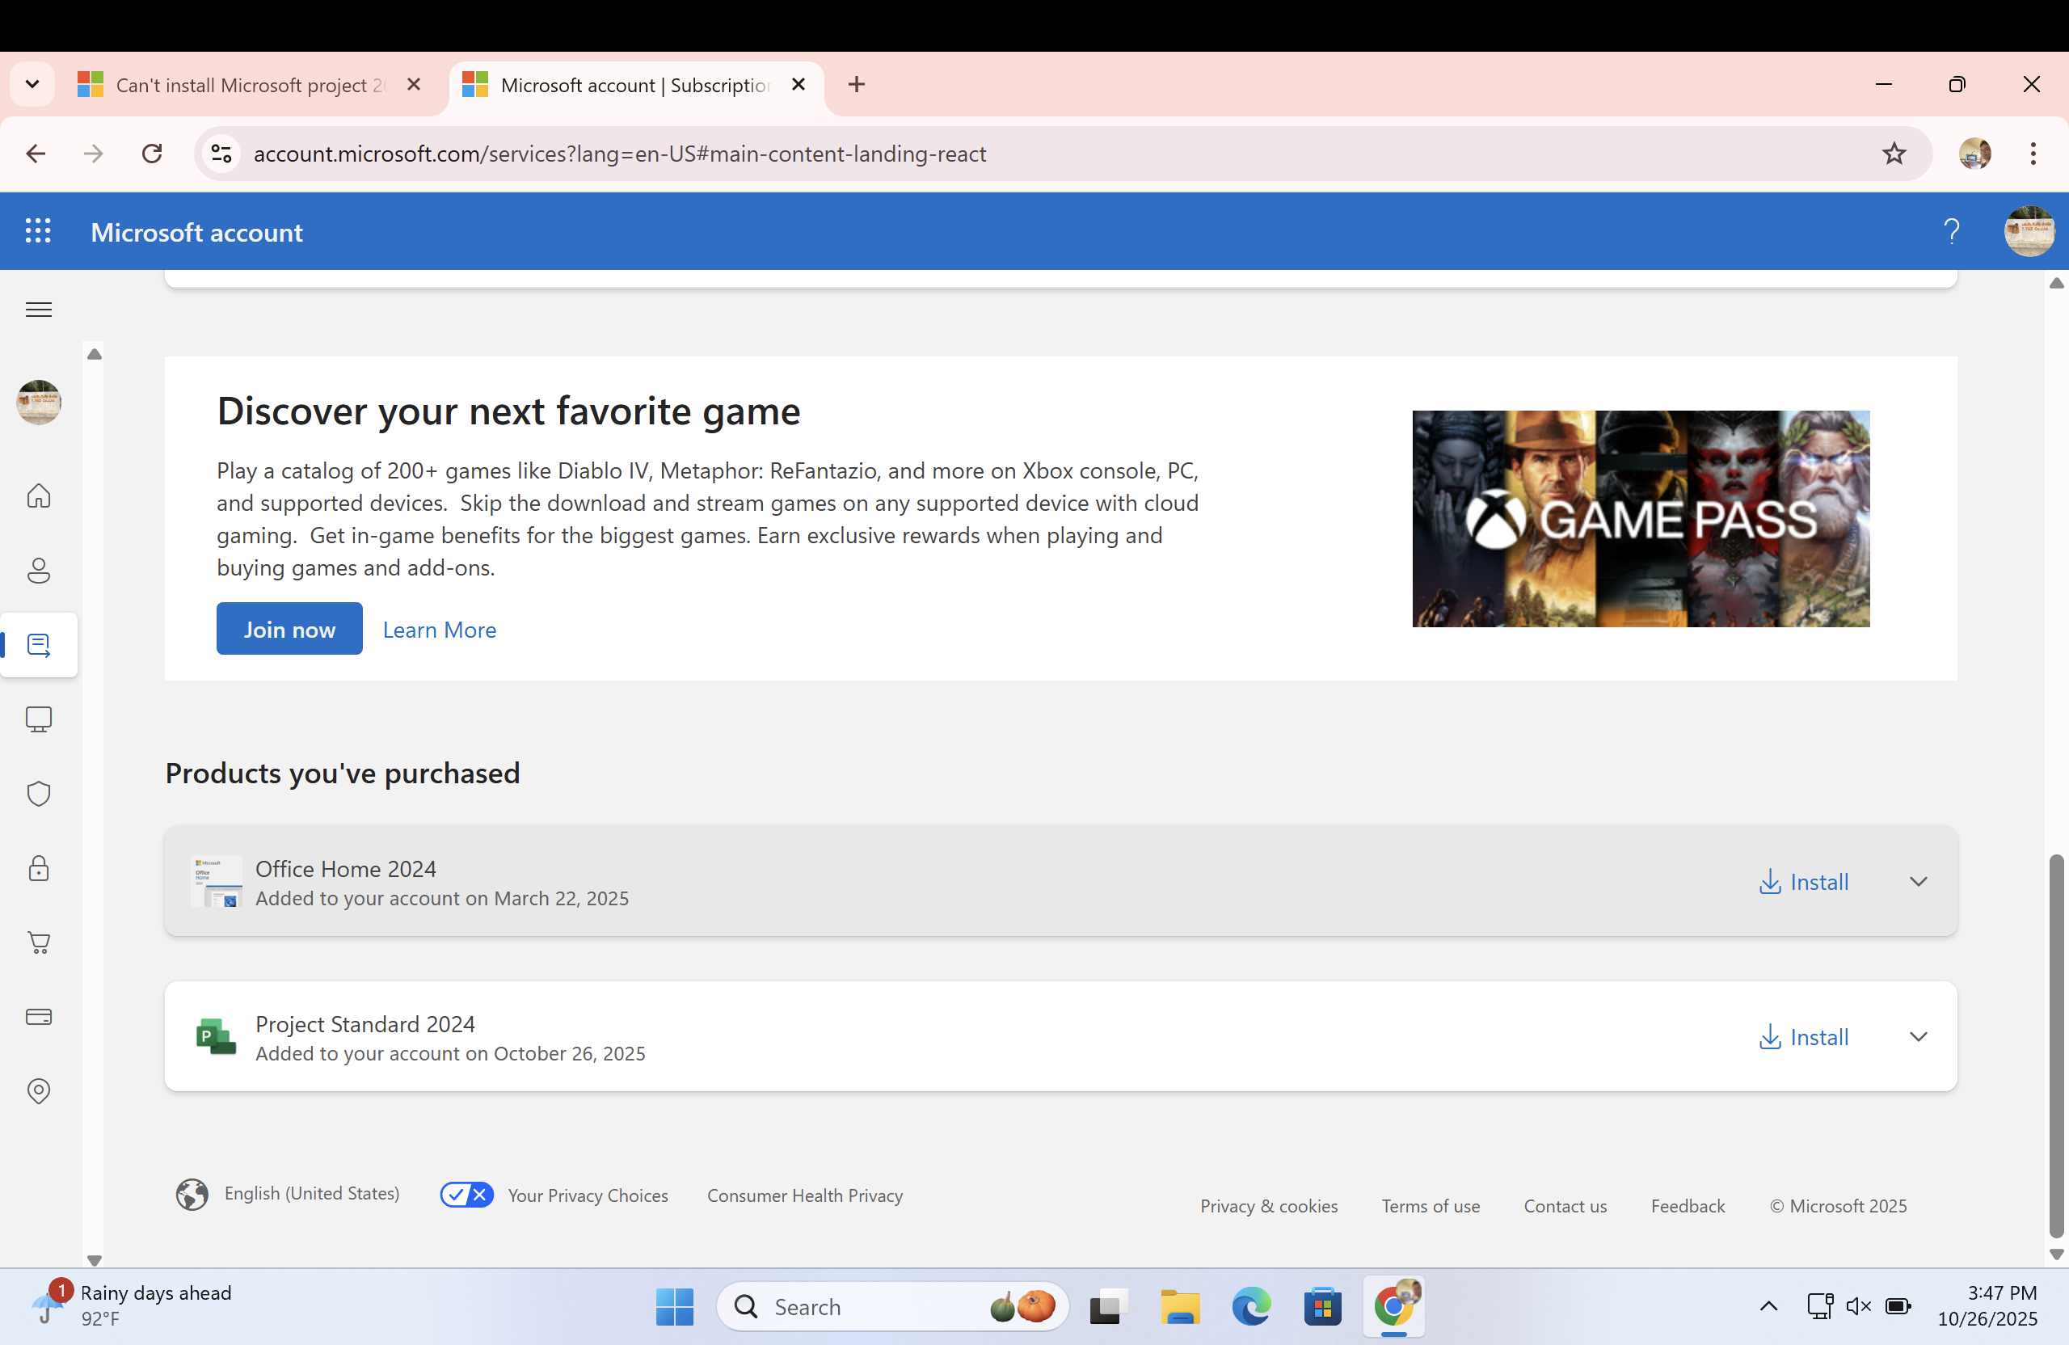Screen dimensions: 2069x1345
Task: Open a new browser tab
Action: 856,84
